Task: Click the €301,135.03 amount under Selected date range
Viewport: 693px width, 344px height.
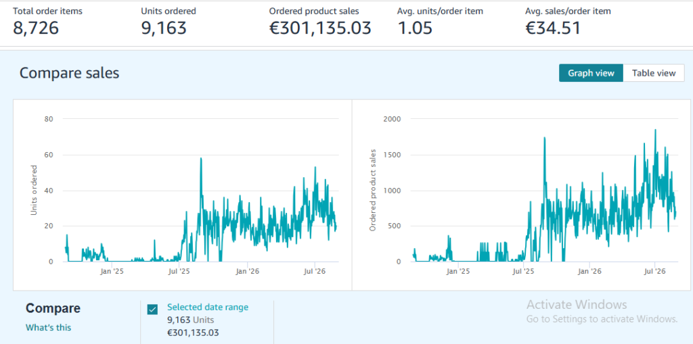Action: tap(193, 333)
